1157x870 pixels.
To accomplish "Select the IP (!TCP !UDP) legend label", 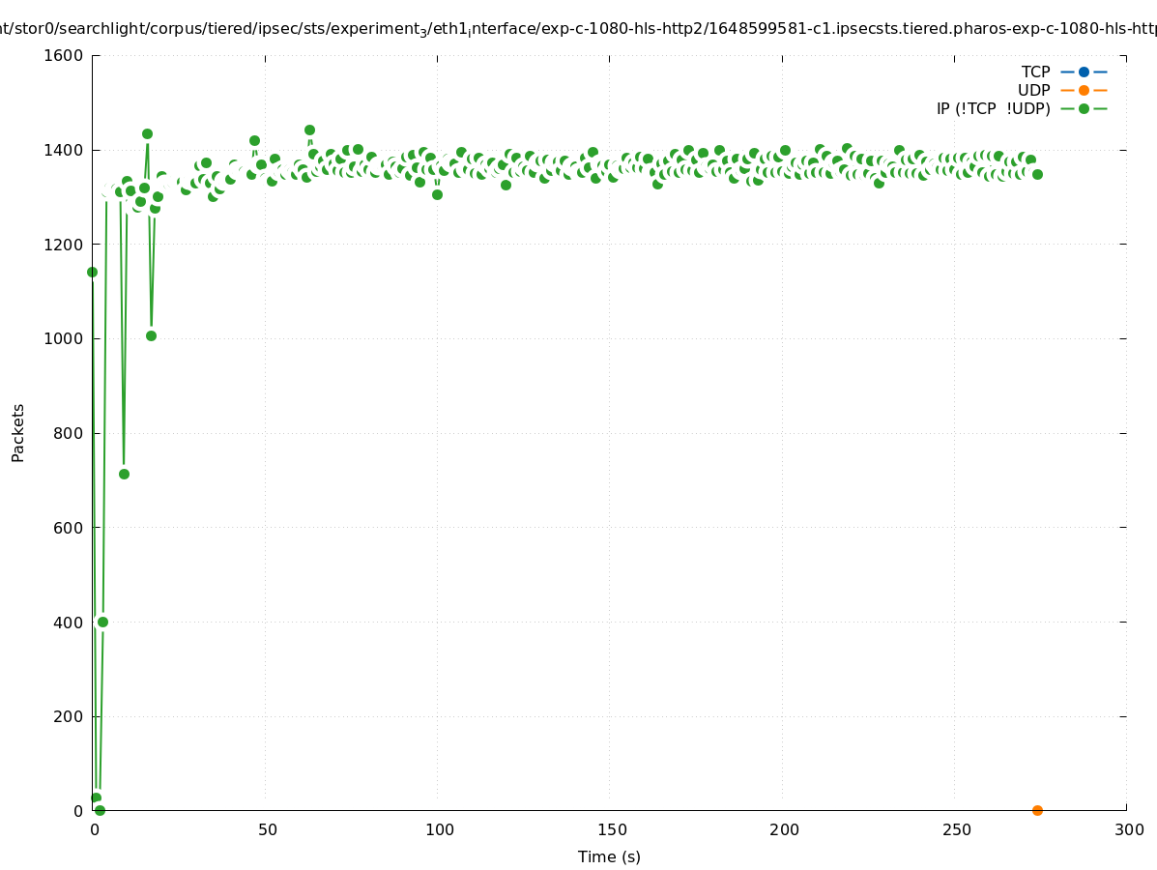I will (993, 108).
